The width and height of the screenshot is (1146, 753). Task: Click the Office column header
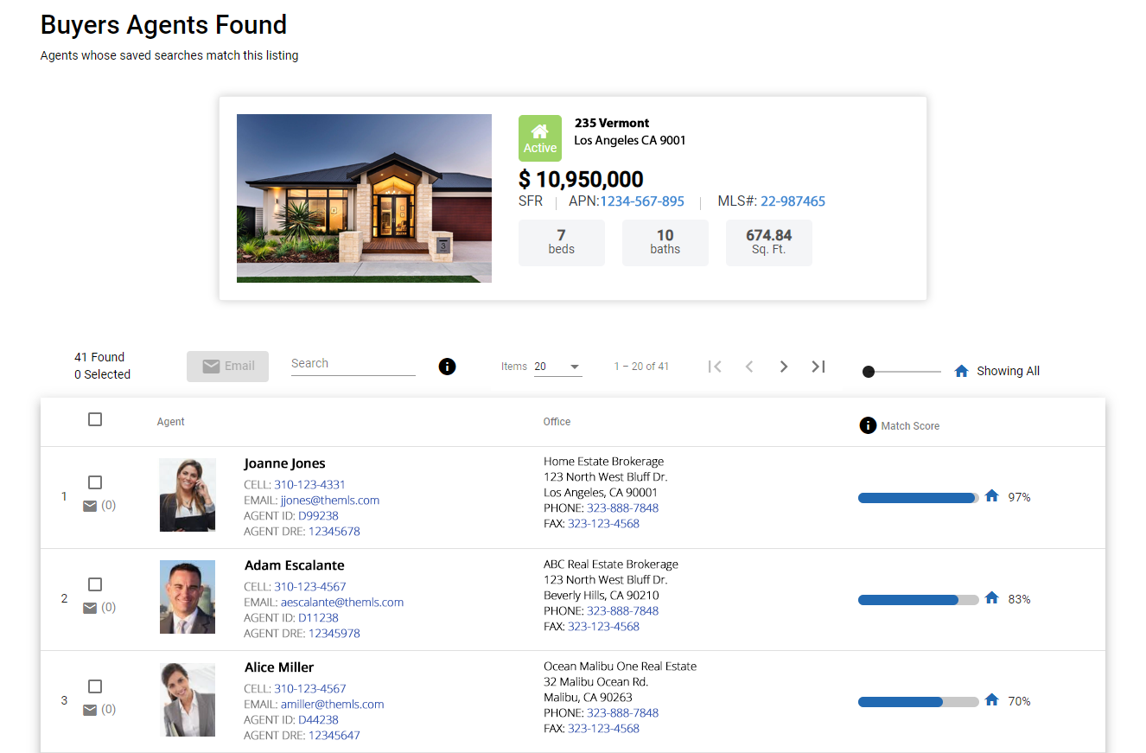tap(557, 422)
